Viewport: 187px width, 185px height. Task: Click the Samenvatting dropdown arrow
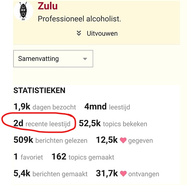pos(85,59)
